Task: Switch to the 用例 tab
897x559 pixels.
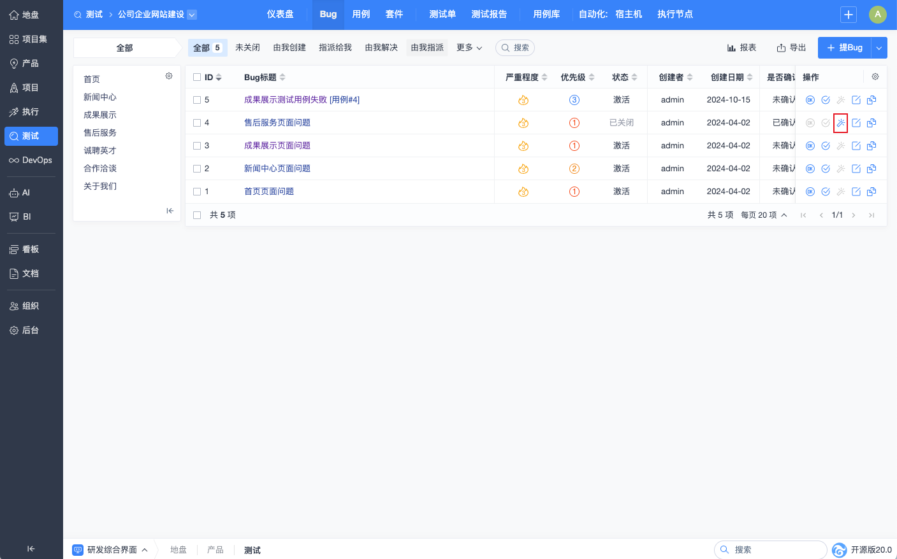Action: 361,14
